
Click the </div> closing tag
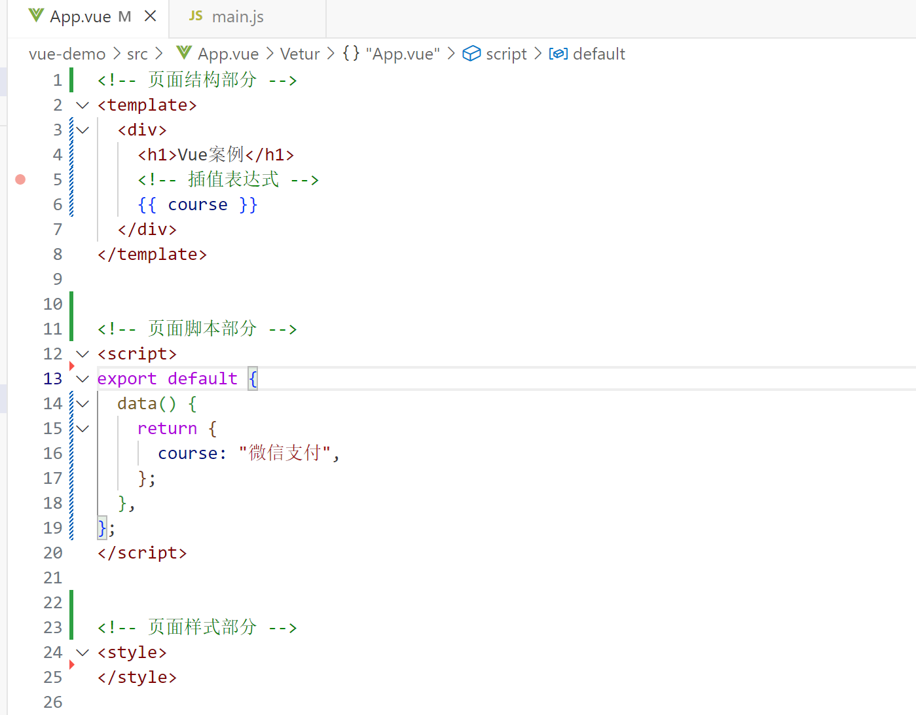pos(147,229)
